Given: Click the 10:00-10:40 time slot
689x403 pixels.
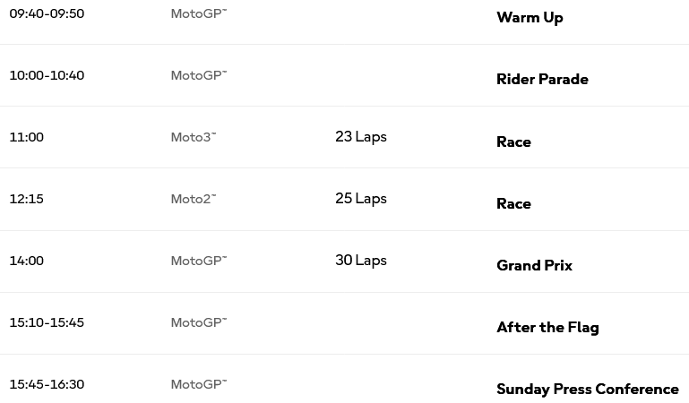Looking at the screenshot, I should click(47, 75).
